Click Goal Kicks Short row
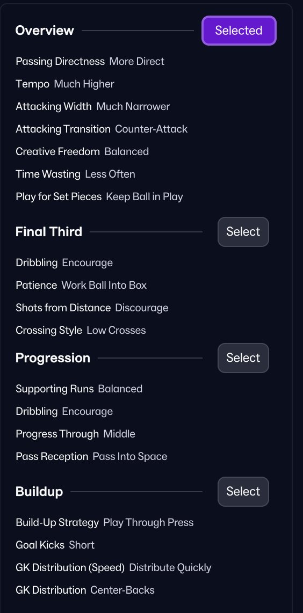Viewport: 303px width, 613px height. pyautogui.click(x=55, y=545)
